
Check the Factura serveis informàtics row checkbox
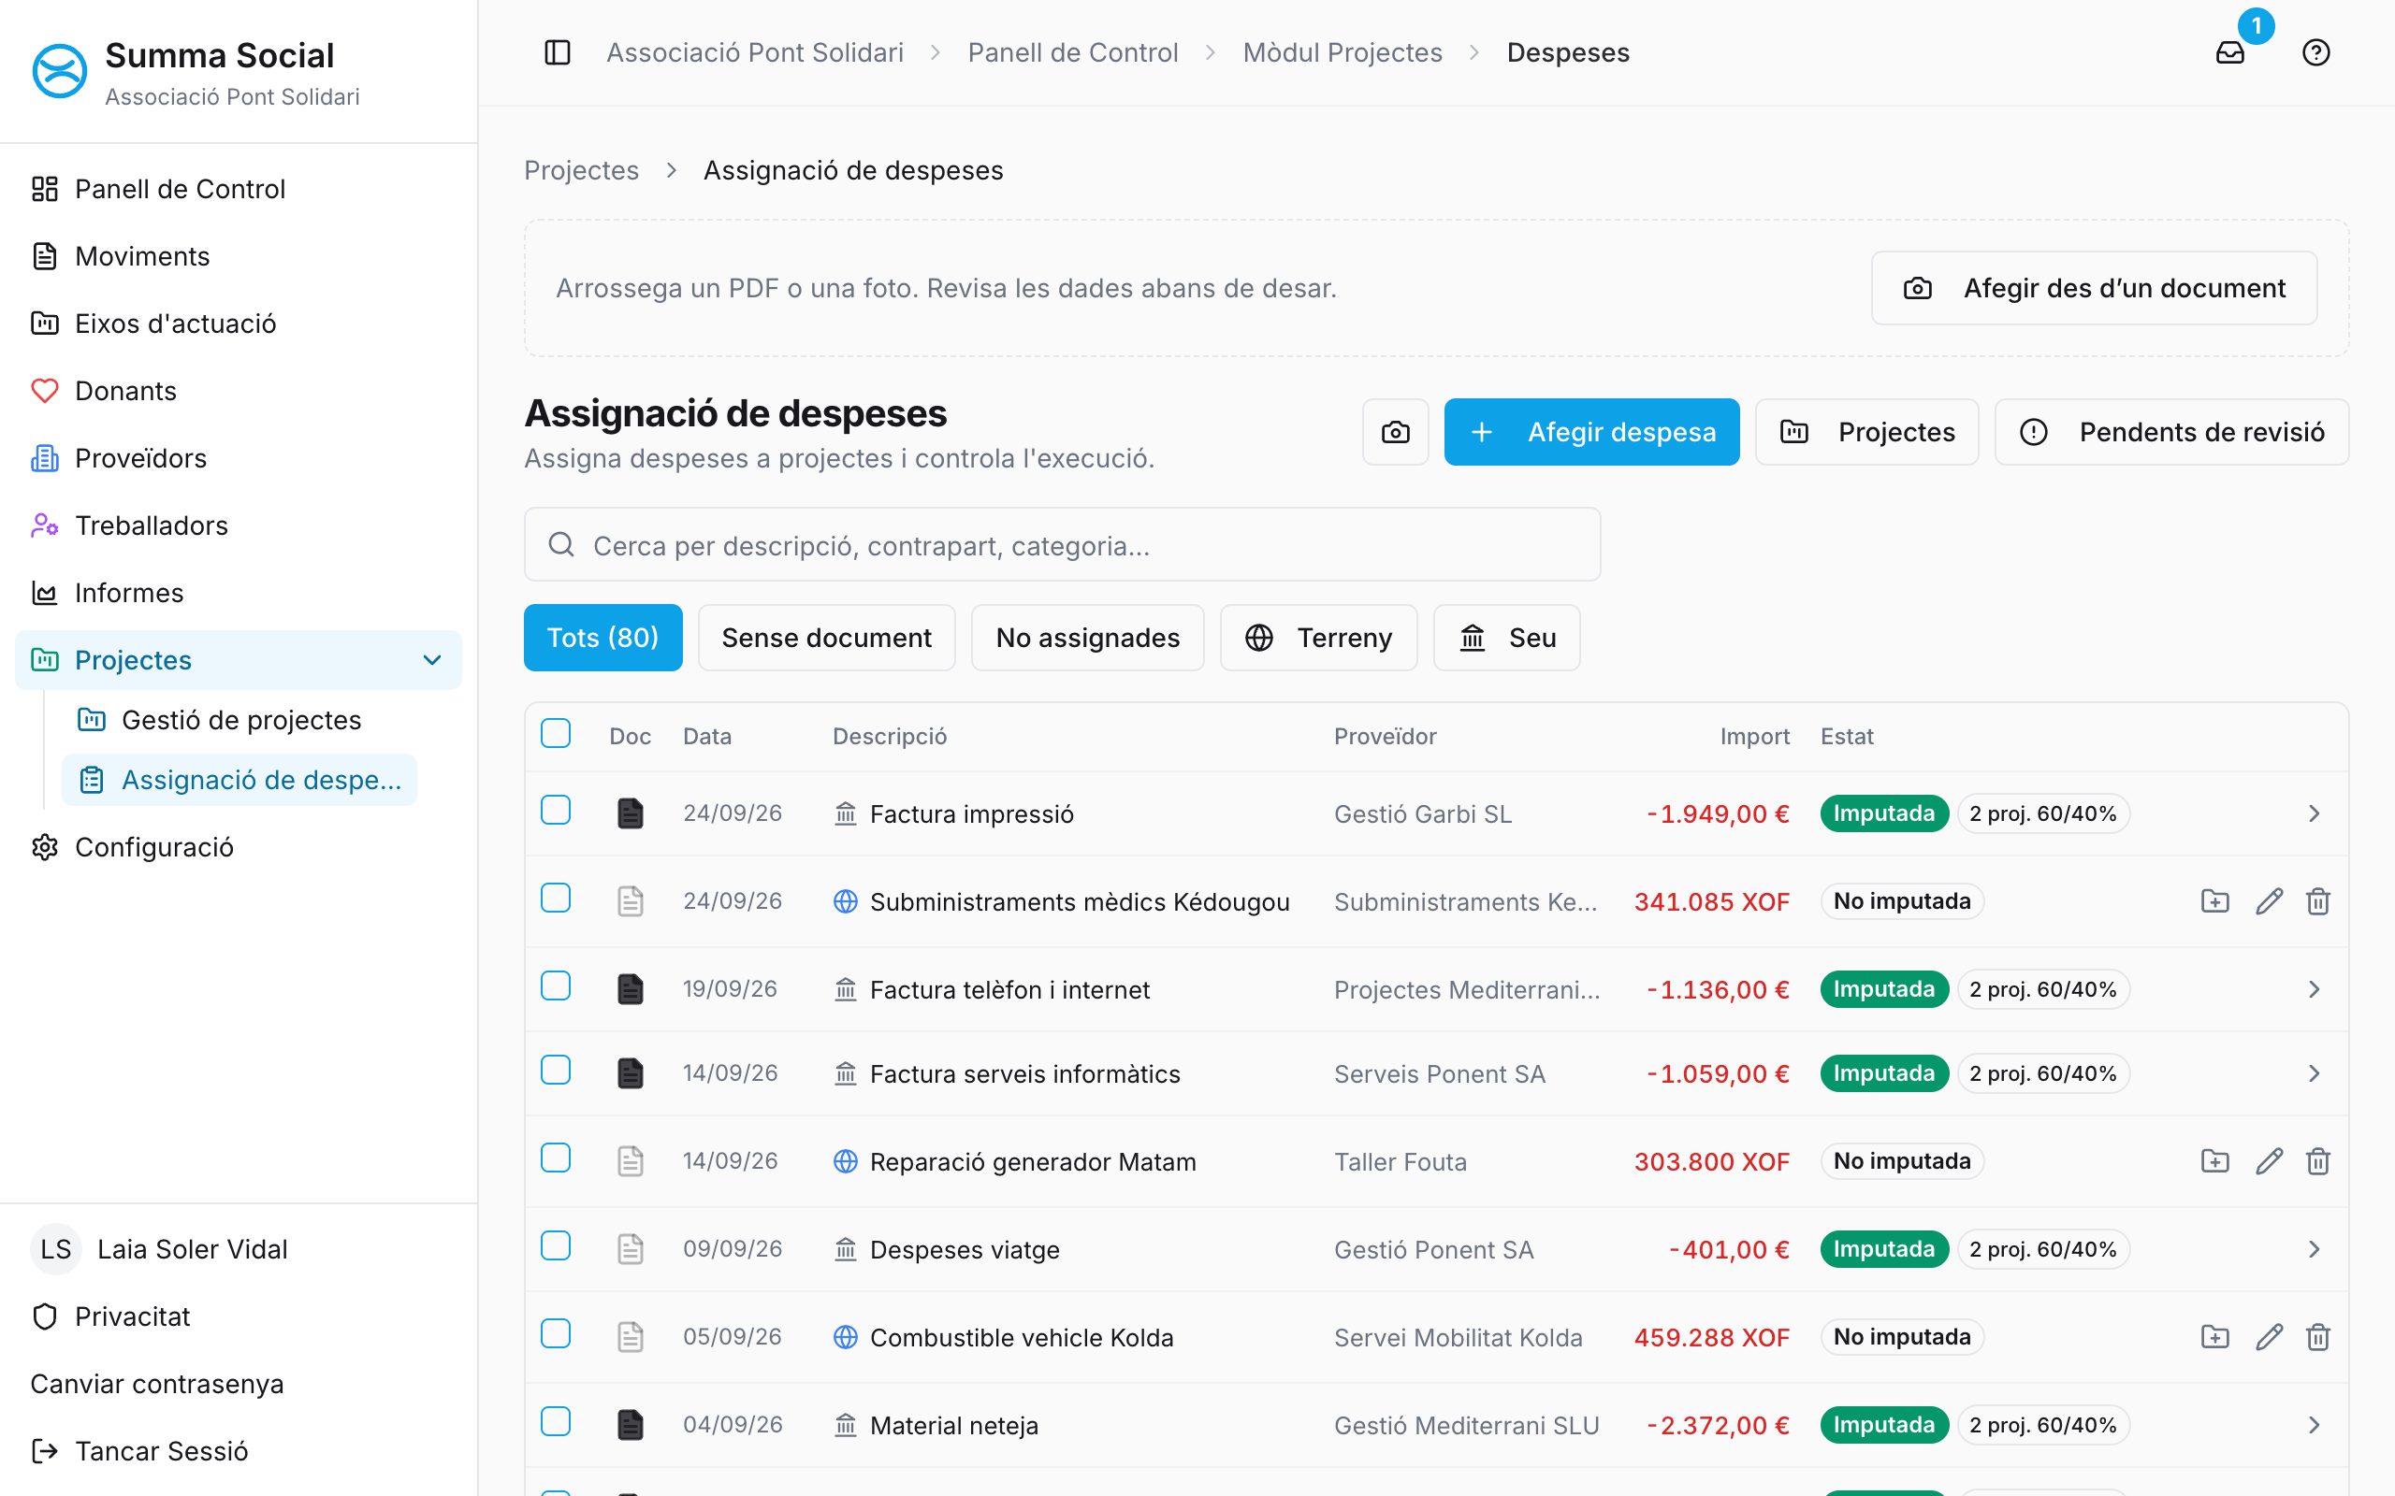557,1070
